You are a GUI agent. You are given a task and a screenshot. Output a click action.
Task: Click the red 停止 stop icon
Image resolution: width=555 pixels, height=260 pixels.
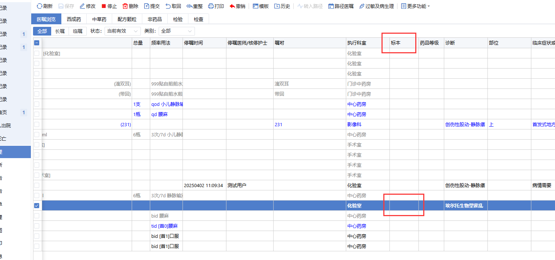coord(104,6)
